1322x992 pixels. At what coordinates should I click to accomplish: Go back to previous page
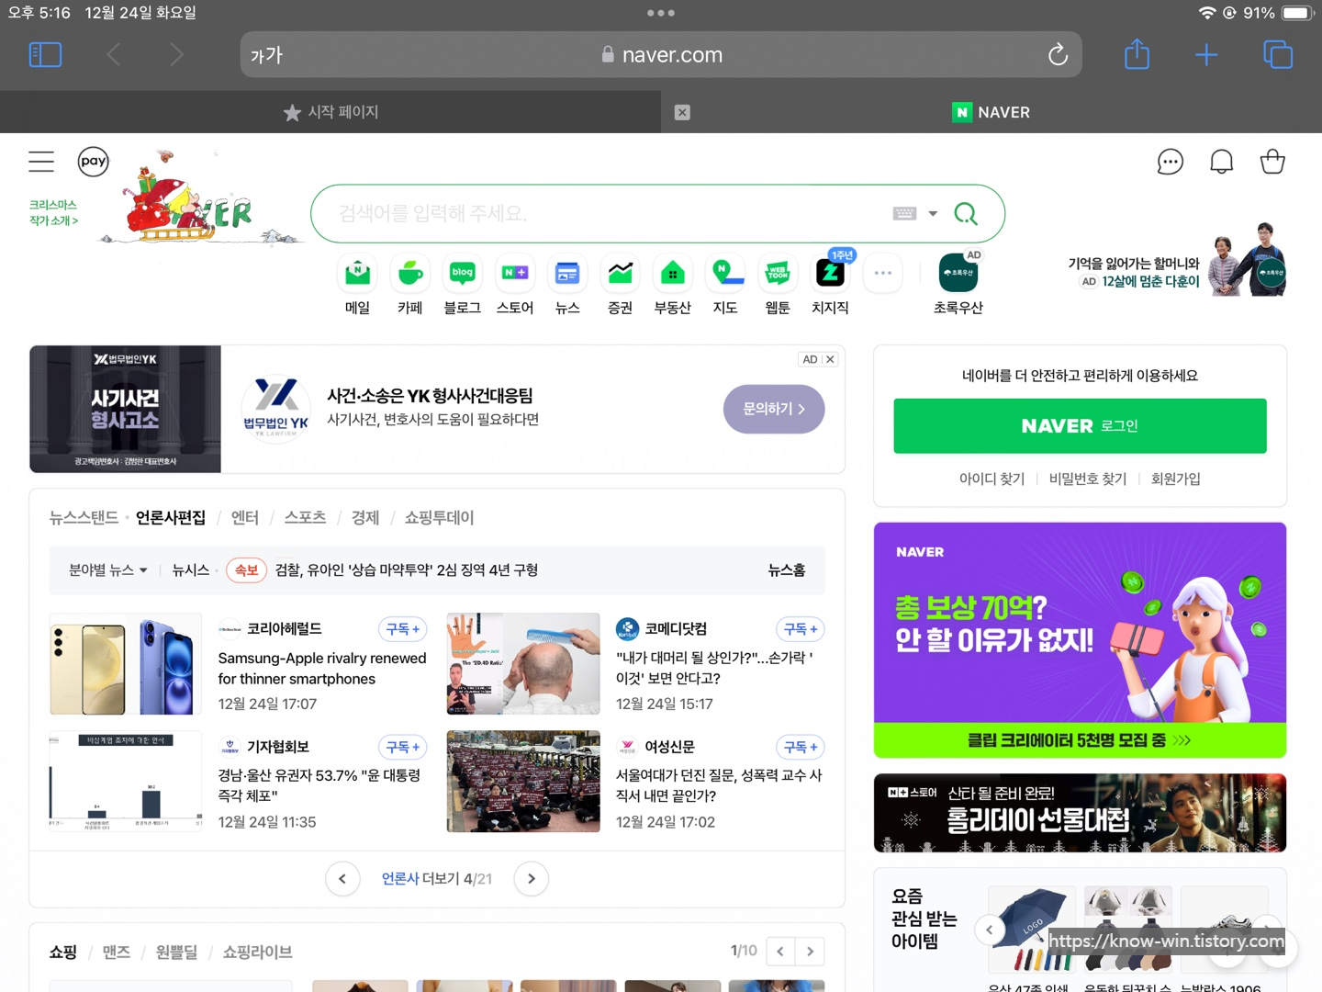click(x=114, y=55)
